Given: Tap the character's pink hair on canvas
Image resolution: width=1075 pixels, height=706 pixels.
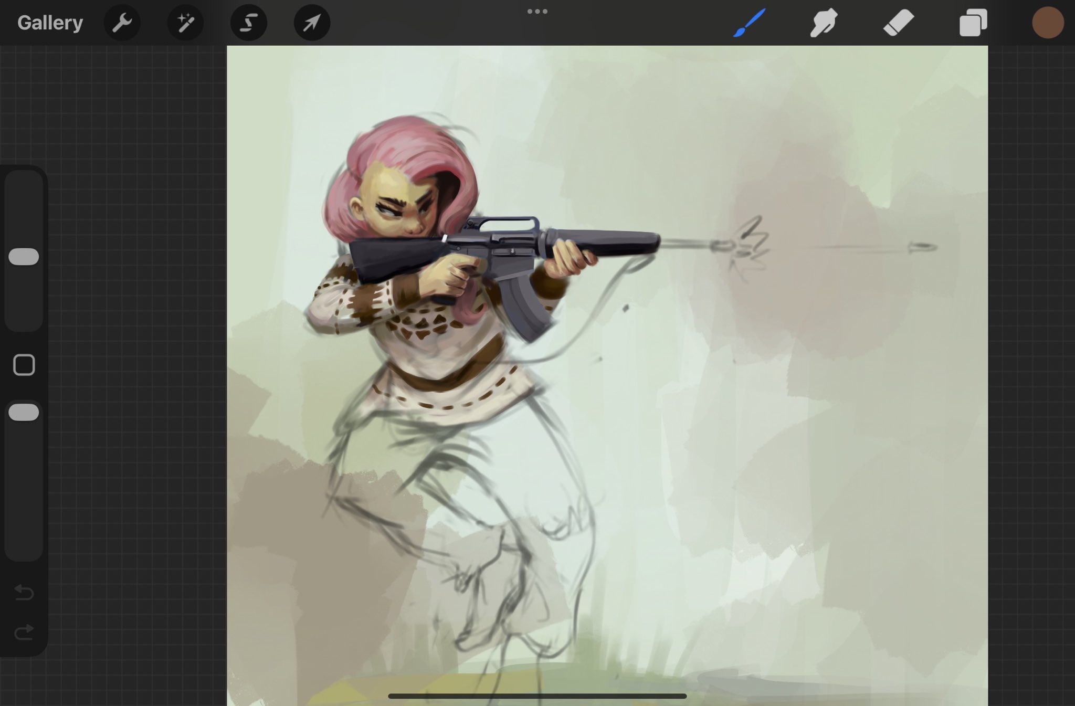Looking at the screenshot, I should pos(399,152).
